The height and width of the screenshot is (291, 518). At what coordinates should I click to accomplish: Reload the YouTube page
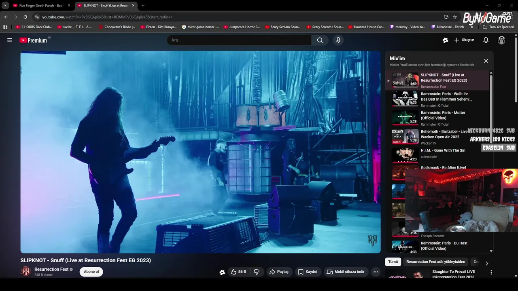(25, 17)
